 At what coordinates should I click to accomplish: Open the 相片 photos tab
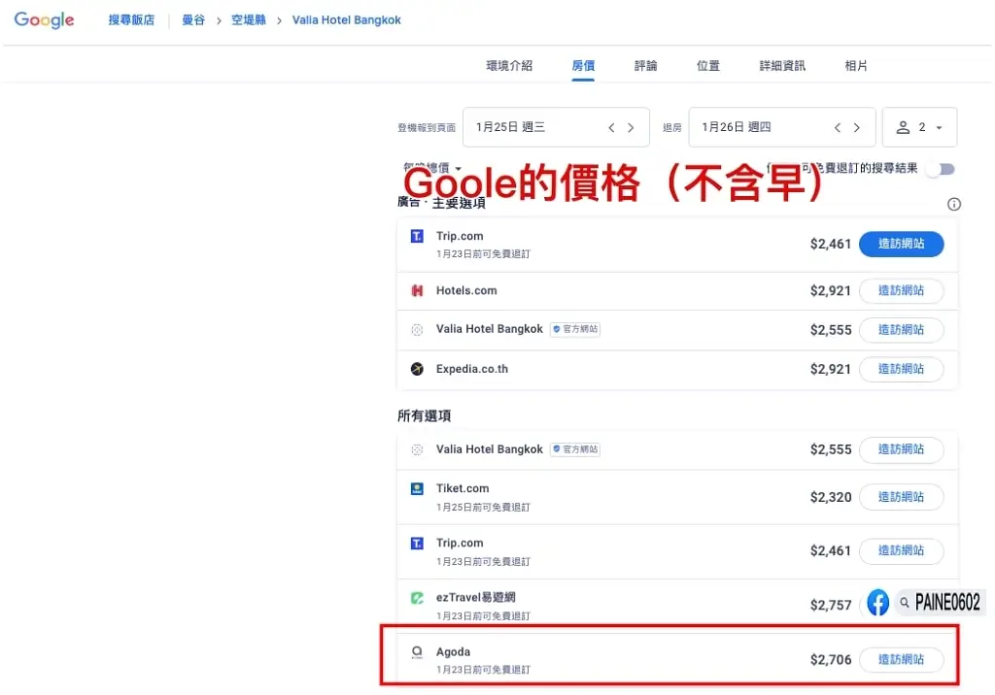[856, 66]
